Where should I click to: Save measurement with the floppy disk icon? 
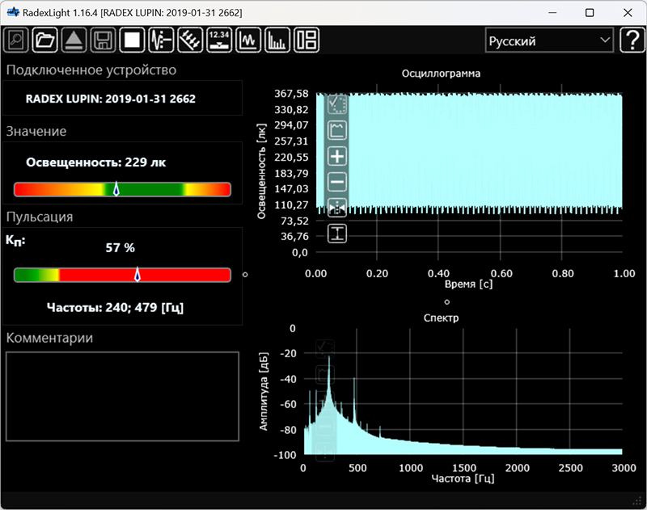[103, 40]
